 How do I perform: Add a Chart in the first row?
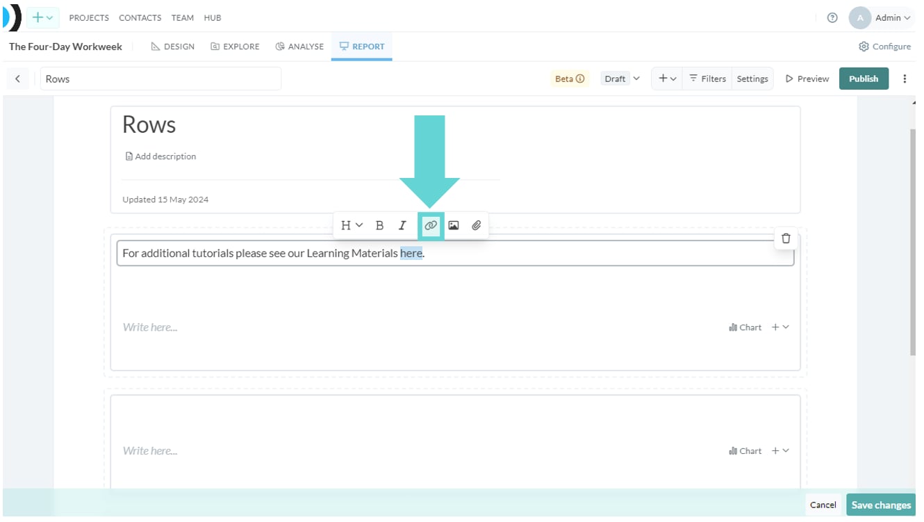pyautogui.click(x=745, y=327)
